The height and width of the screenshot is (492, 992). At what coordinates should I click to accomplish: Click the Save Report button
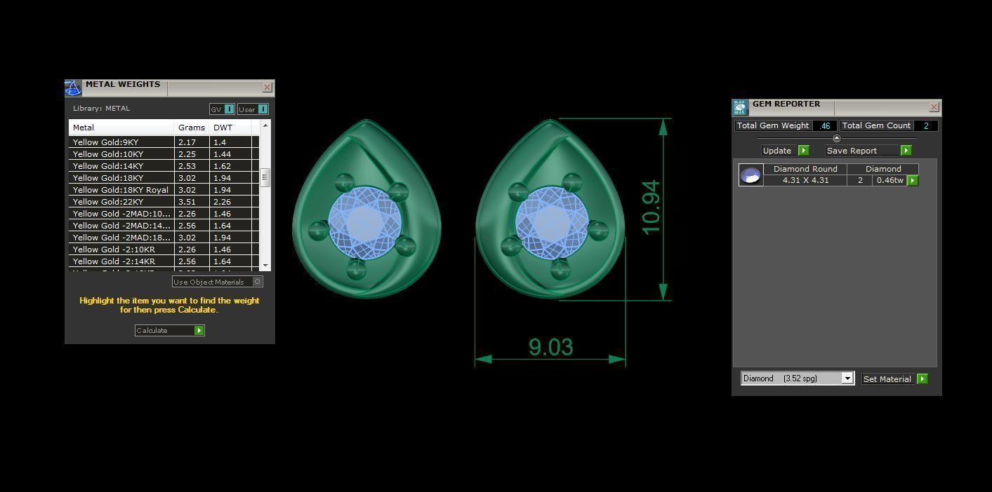(868, 150)
